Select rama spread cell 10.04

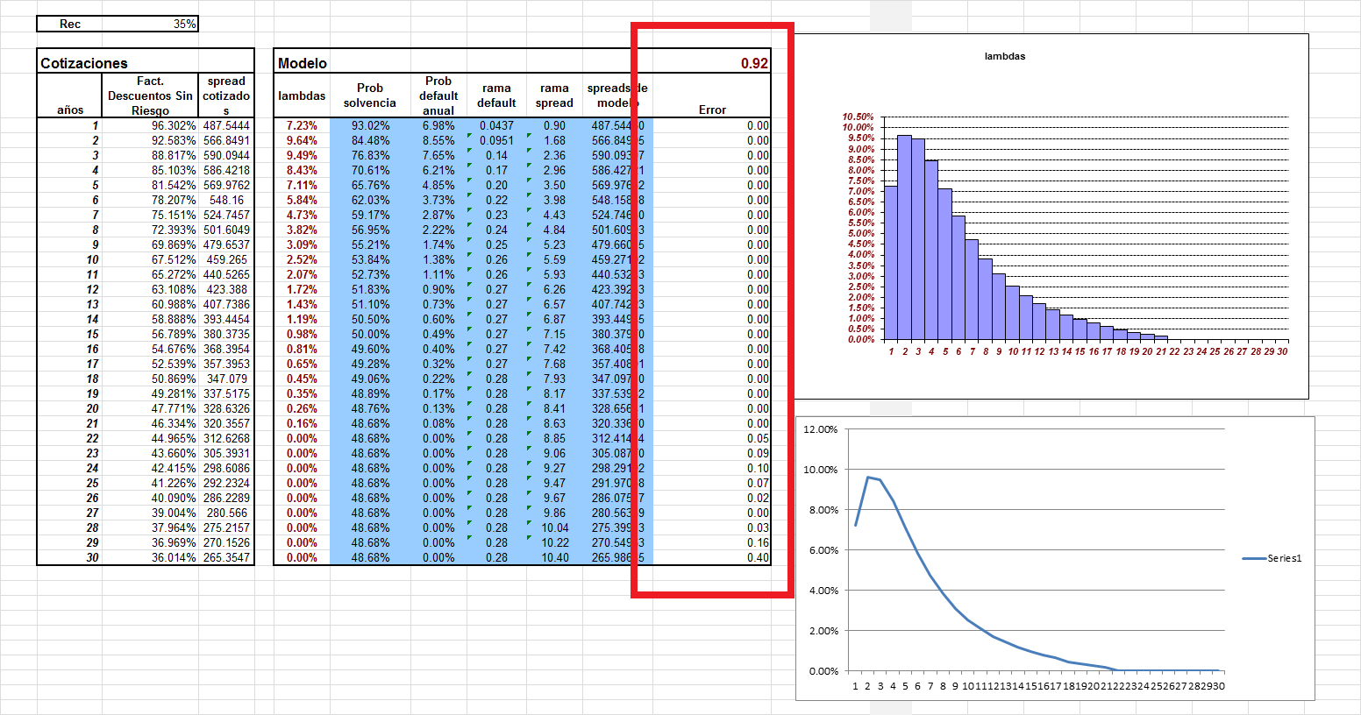[x=554, y=527]
